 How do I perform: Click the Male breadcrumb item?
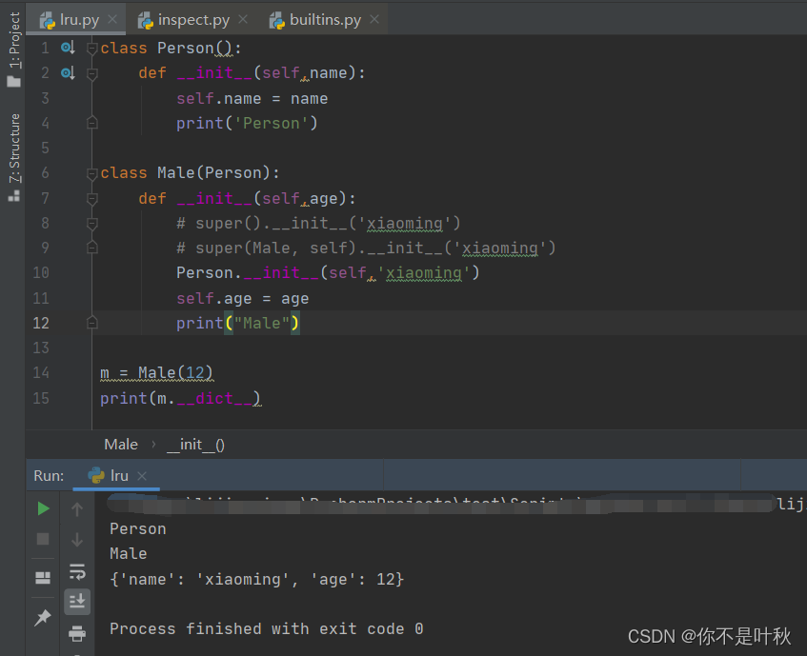[x=121, y=445]
